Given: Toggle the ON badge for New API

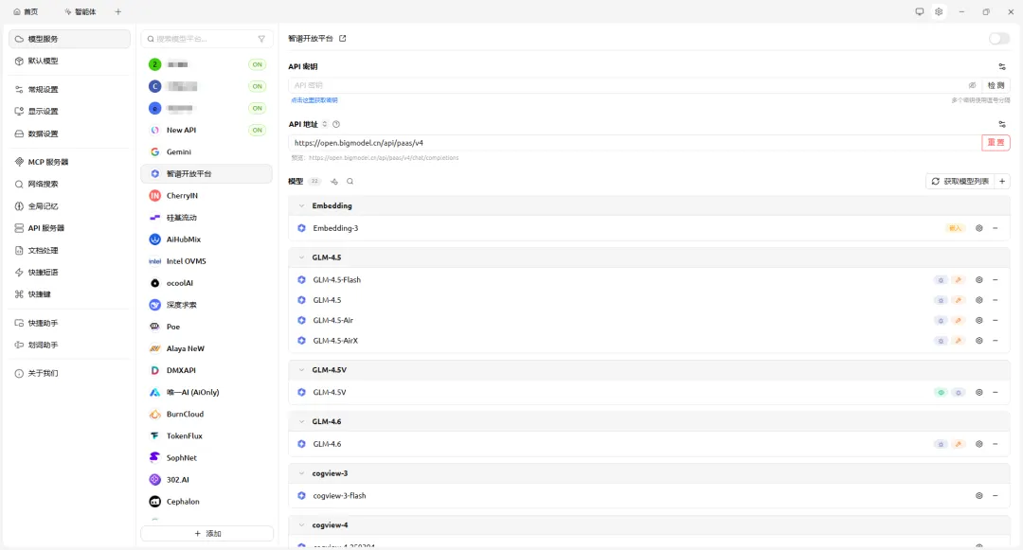Looking at the screenshot, I should click(258, 130).
